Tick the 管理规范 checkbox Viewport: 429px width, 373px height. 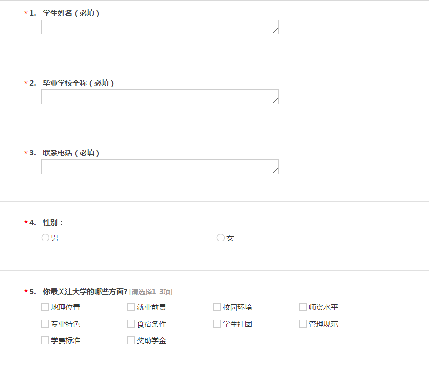(303, 324)
